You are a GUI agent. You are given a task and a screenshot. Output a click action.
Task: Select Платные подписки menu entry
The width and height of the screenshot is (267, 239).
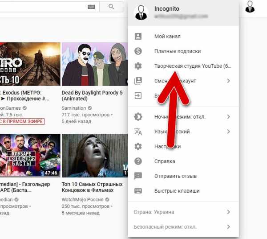(177, 51)
